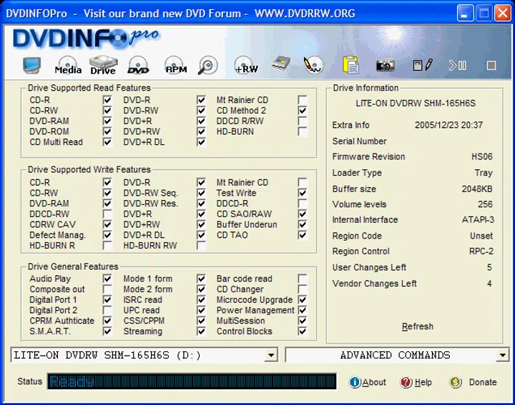Click the DVDINFOpro logo banner
This screenshot has height=405, width=515.
pyautogui.click(x=86, y=39)
